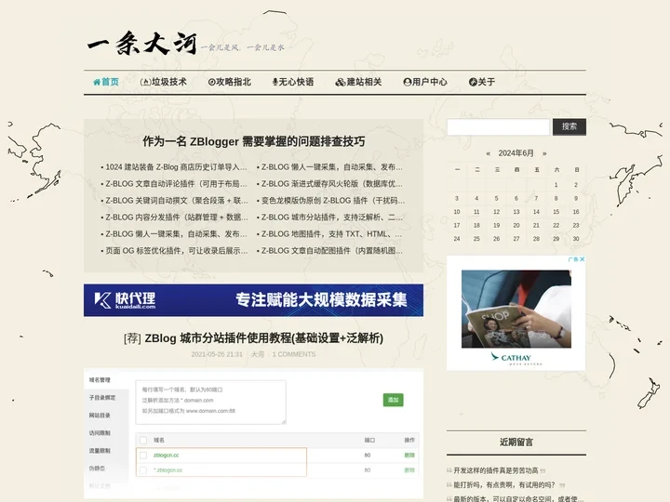Select calendar date 20
The width and height of the screenshot is (670, 502).
pyautogui.click(x=516, y=225)
